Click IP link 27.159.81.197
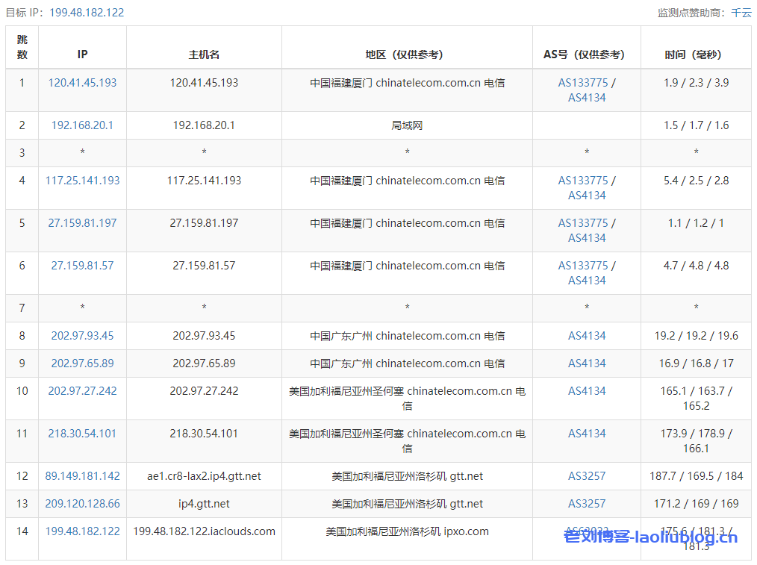The width and height of the screenshot is (757, 565). [82, 223]
